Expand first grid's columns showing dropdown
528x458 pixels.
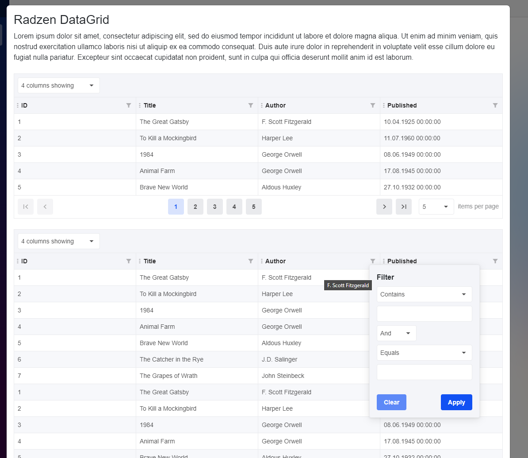tap(58, 85)
